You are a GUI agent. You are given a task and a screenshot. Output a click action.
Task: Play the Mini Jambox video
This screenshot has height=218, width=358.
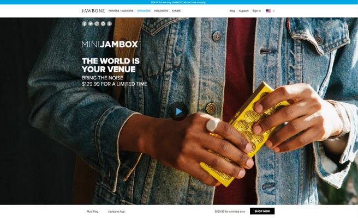click(179, 111)
